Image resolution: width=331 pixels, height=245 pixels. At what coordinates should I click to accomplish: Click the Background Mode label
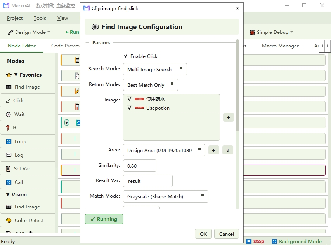pyautogui.click(x=300, y=241)
